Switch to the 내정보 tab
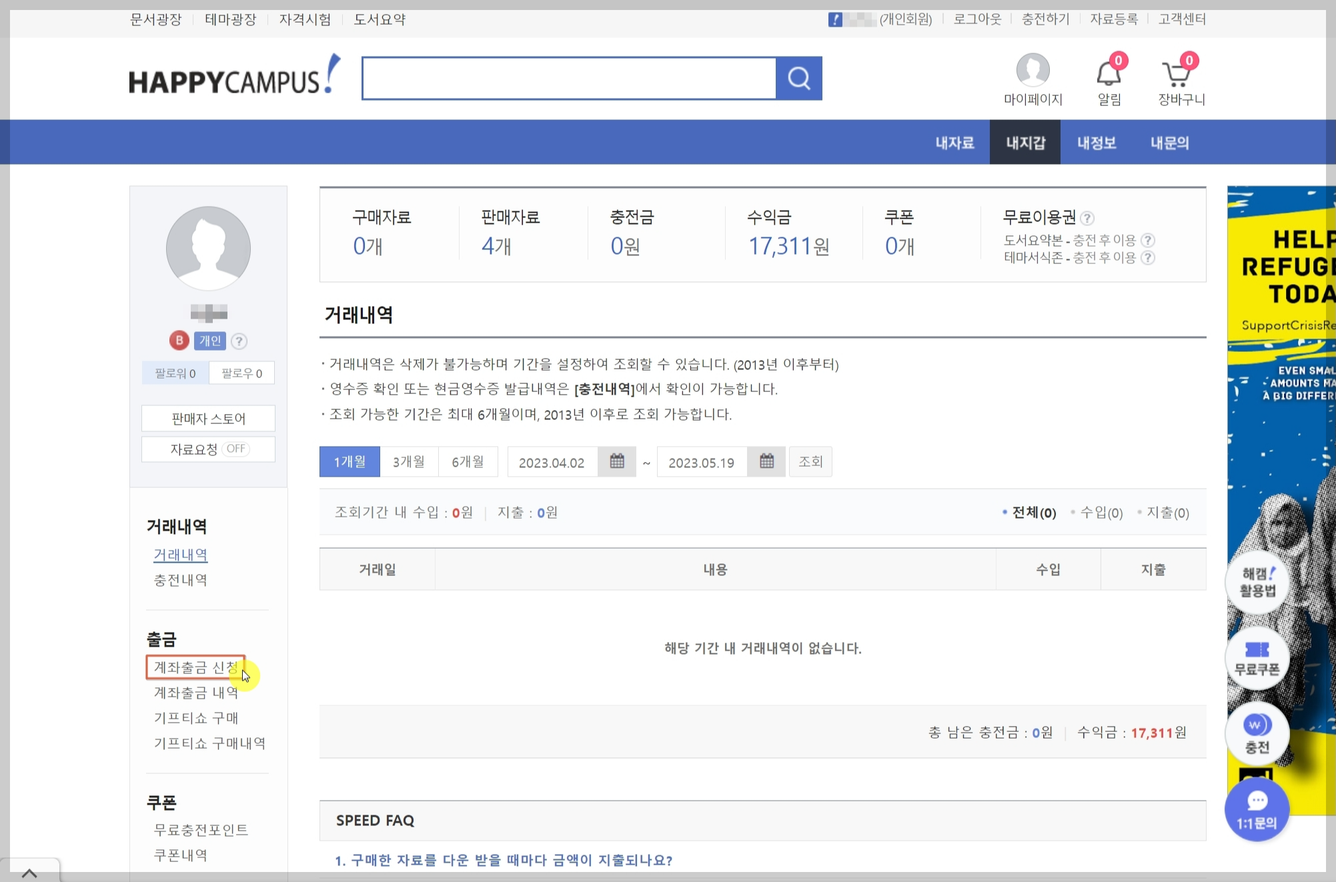Screen dimensions: 1336x882 1096,143
